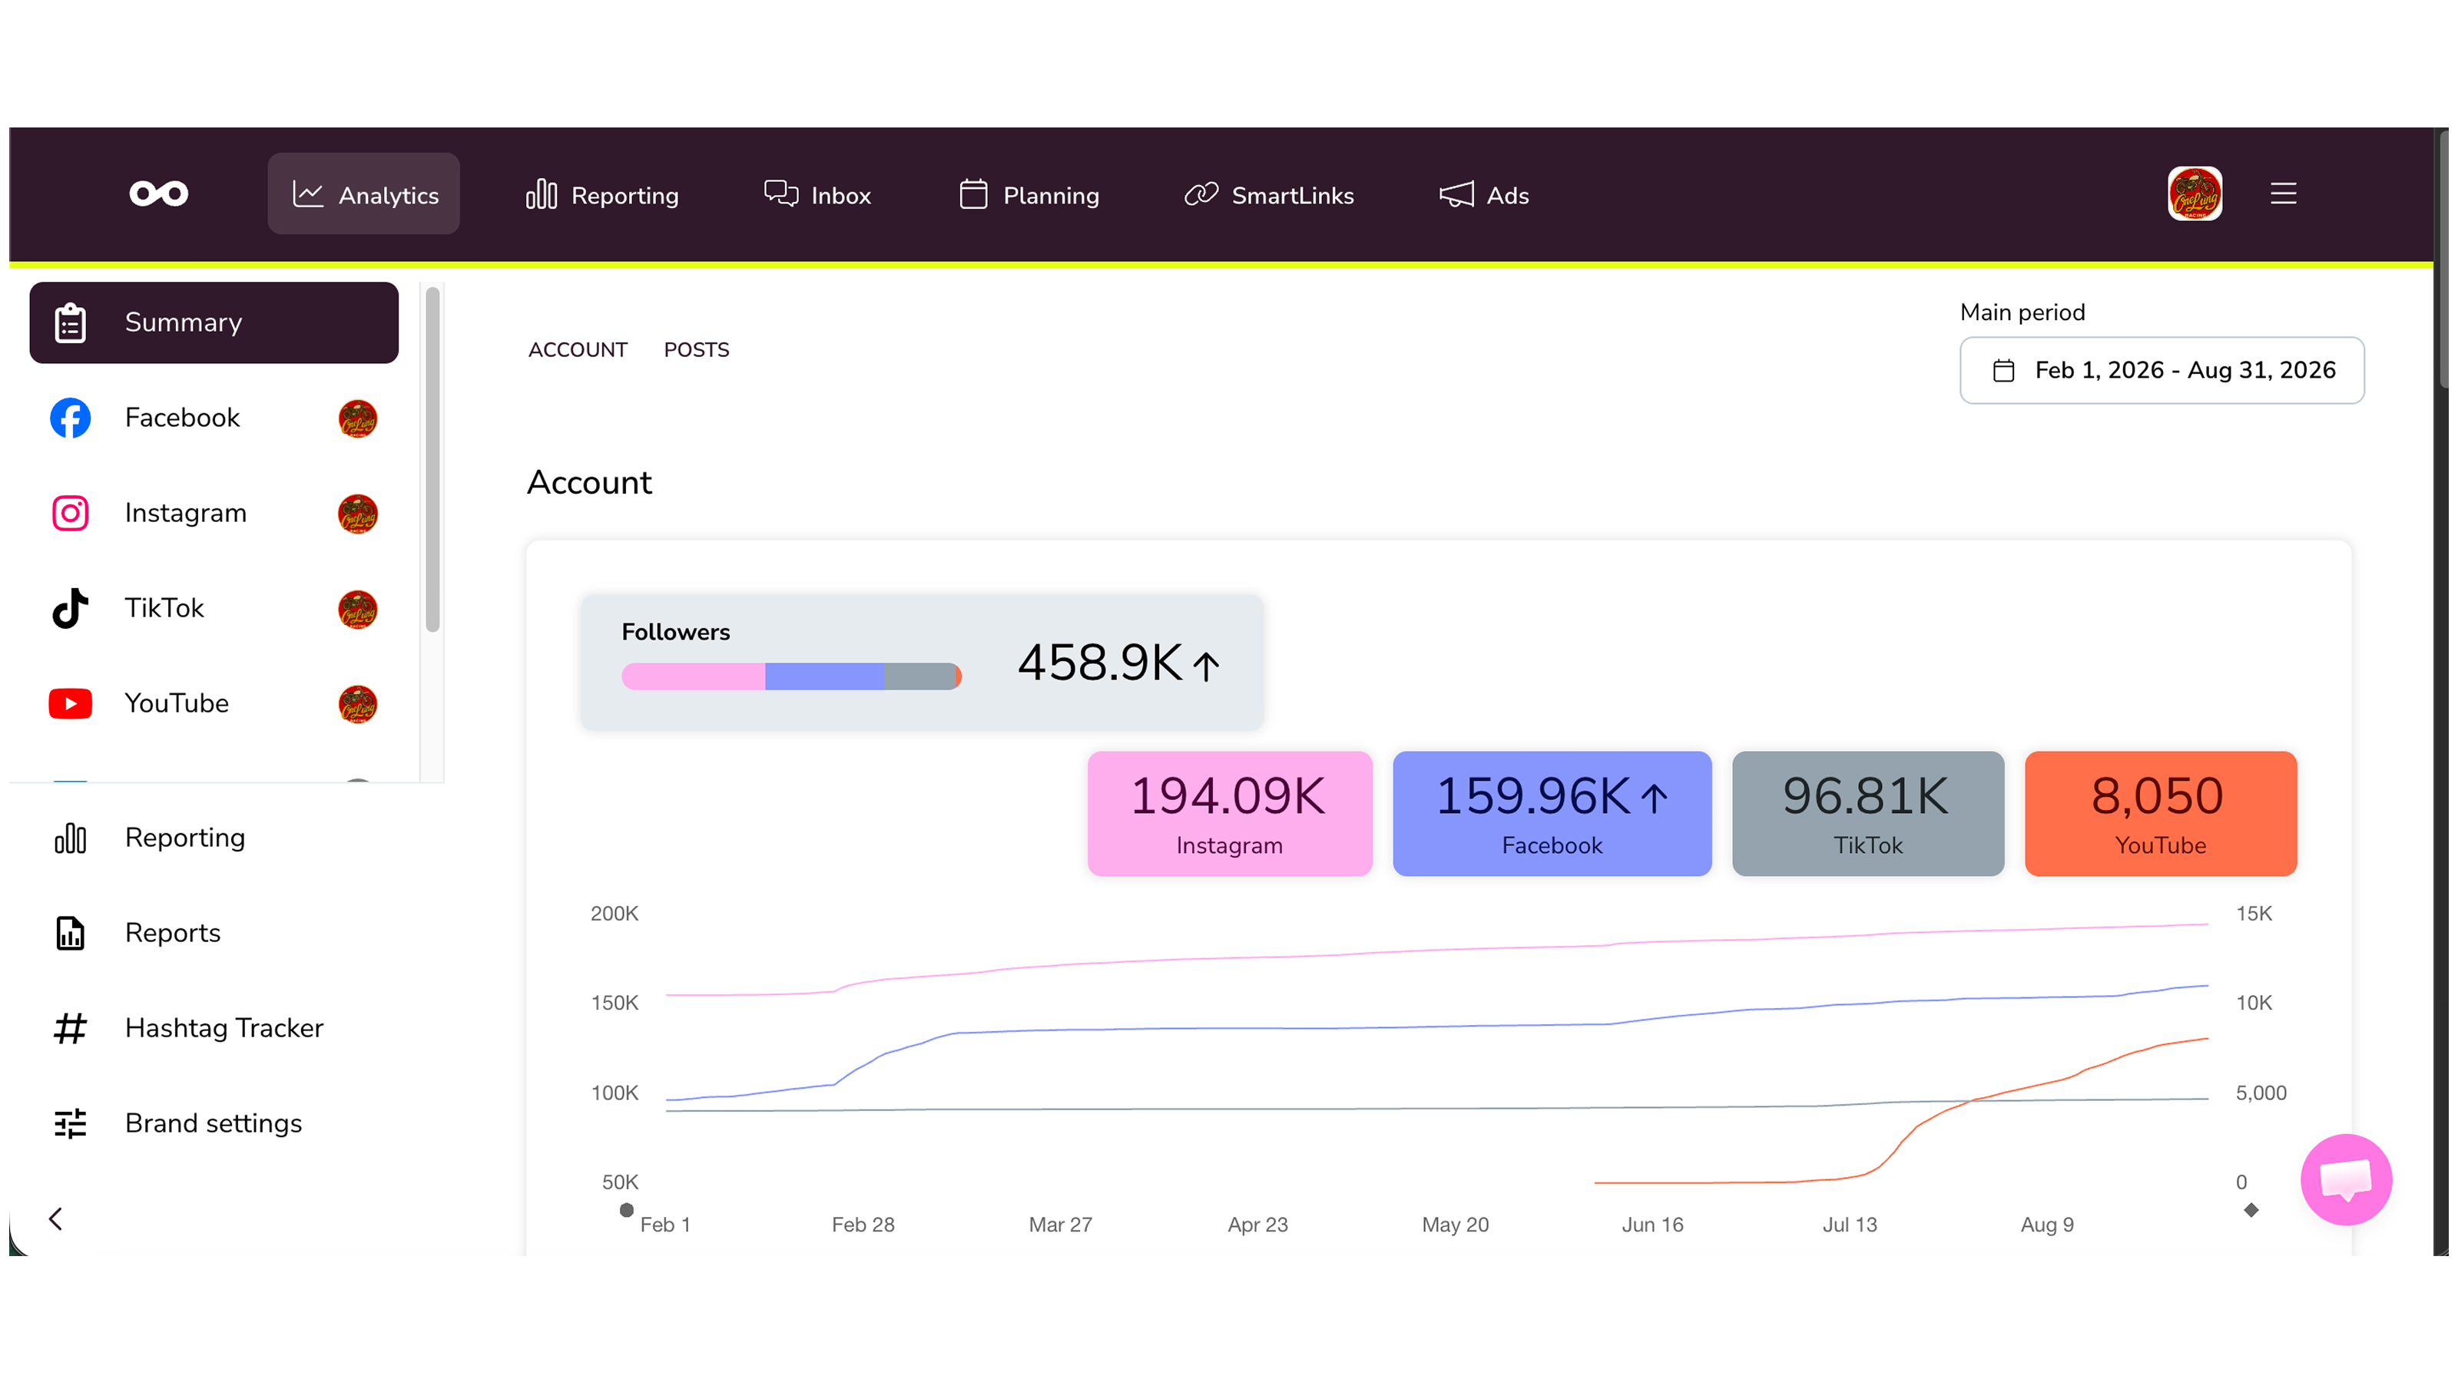Select the YouTube 8,050 card
The image size is (2458, 1382).
click(2160, 814)
